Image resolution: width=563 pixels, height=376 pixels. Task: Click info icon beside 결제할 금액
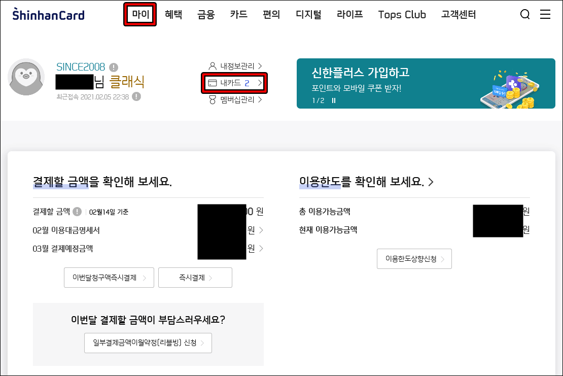pos(77,212)
